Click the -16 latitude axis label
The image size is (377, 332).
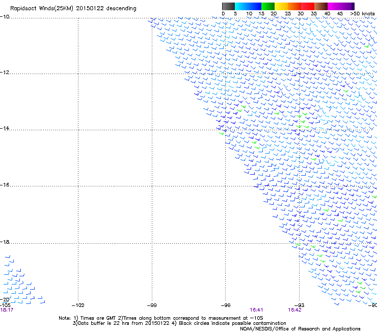pos(5,185)
